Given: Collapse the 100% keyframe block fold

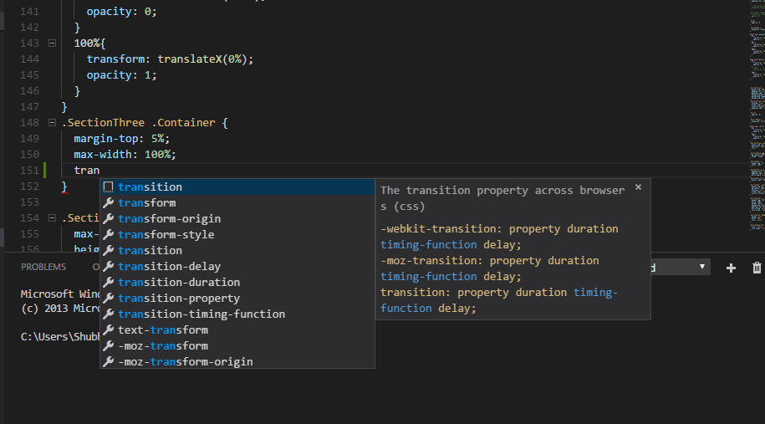Looking at the screenshot, I should 52,43.
